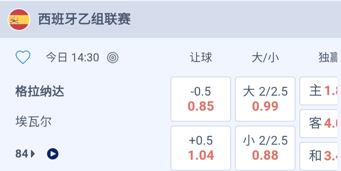Screen dimensions: 341x171
Task: Click the target icon beside match time
Action: click(113, 58)
